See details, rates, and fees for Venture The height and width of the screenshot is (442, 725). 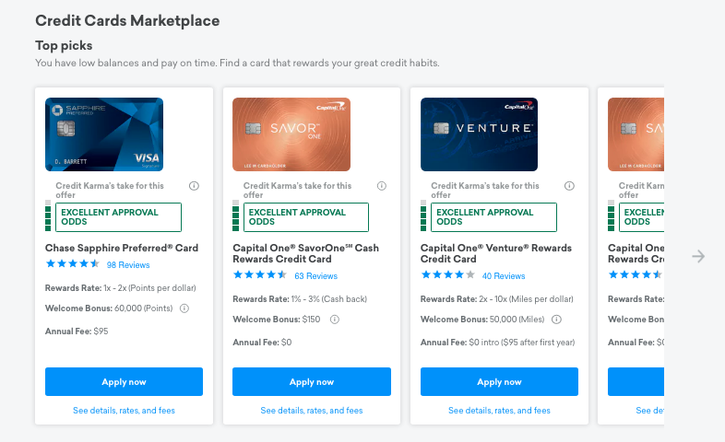pyautogui.click(x=499, y=410)
